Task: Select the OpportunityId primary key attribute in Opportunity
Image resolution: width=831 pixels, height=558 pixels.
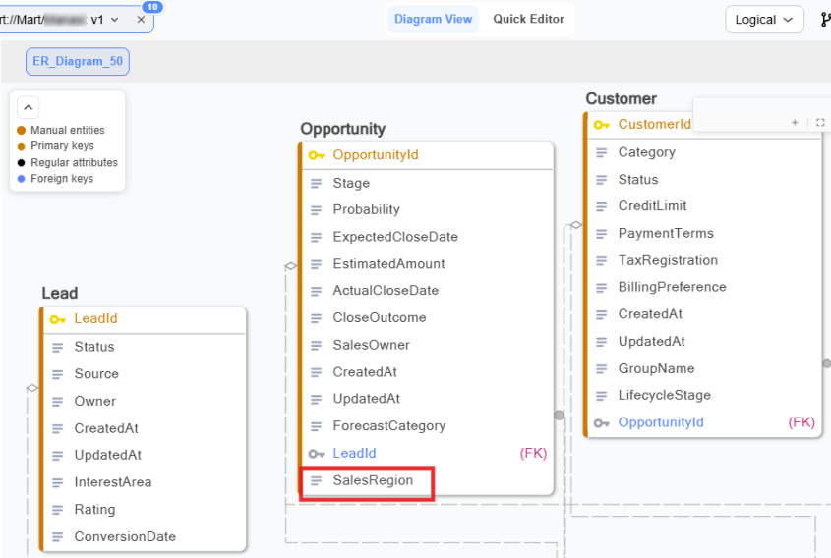Action: click(x=376, y=155)
